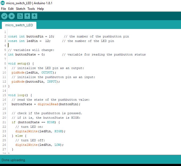
Task: Open the Tools menu
Action: [x=31, y=9]
